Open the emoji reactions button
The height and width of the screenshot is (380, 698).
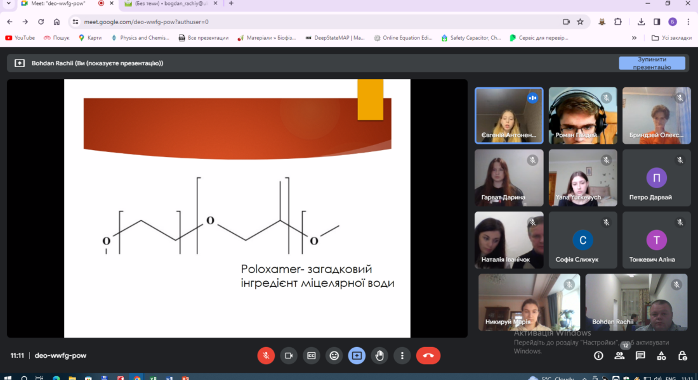click(334, 355)
